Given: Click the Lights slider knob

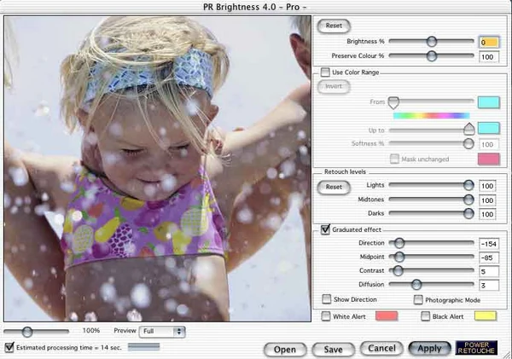Looking at the screenshot, I should [x=468, y=185].
